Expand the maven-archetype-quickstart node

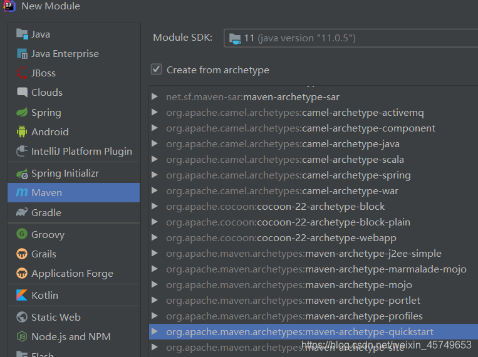155,331
